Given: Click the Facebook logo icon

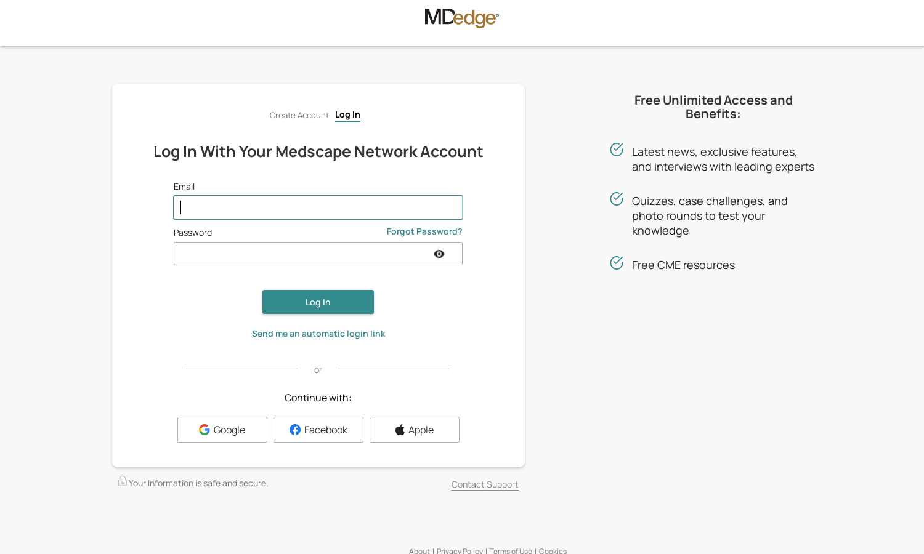Looking at the screenshot, I should click(x=295, y=430).
